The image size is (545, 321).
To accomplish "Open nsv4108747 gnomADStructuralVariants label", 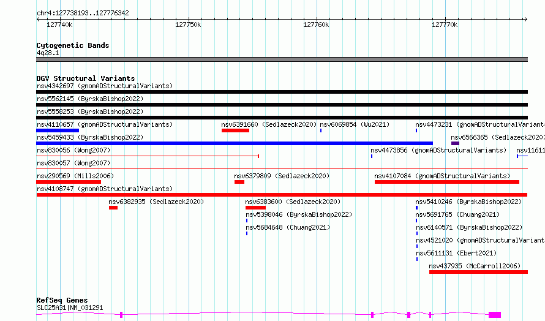I will pos(105,189).
